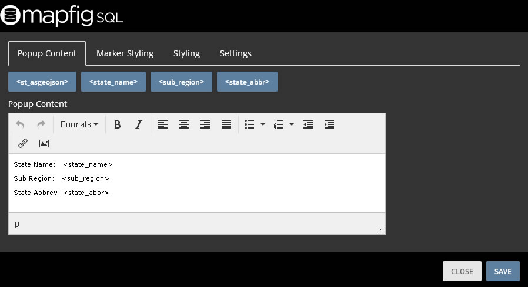Open the Settings tab
Screen dimensions: 528x287
(235, 53)
